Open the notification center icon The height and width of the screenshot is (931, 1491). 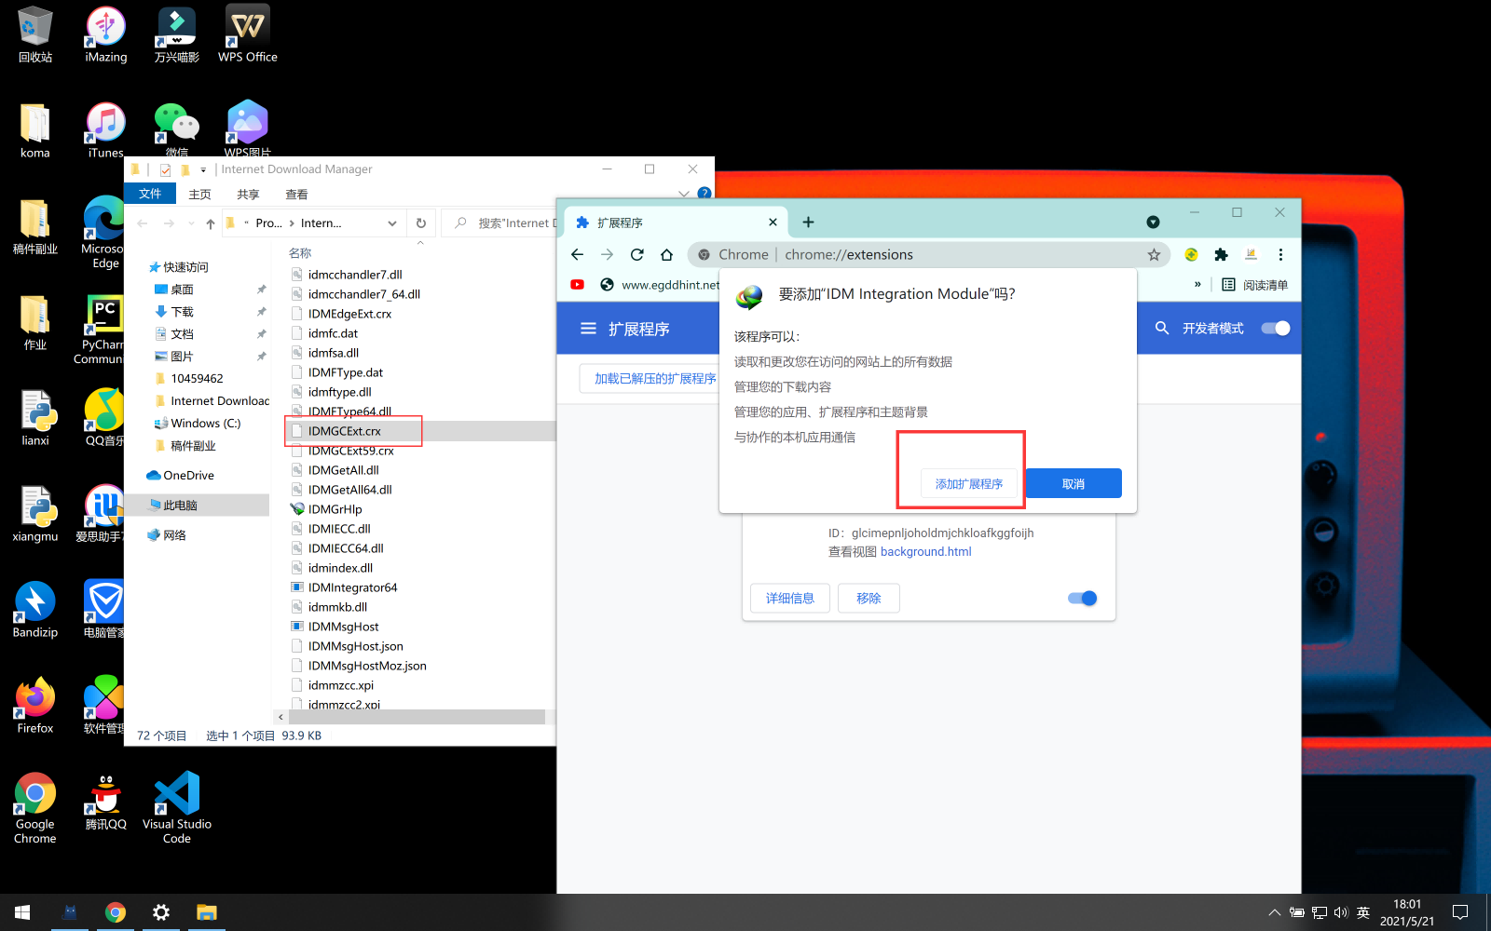(1460, 912)
